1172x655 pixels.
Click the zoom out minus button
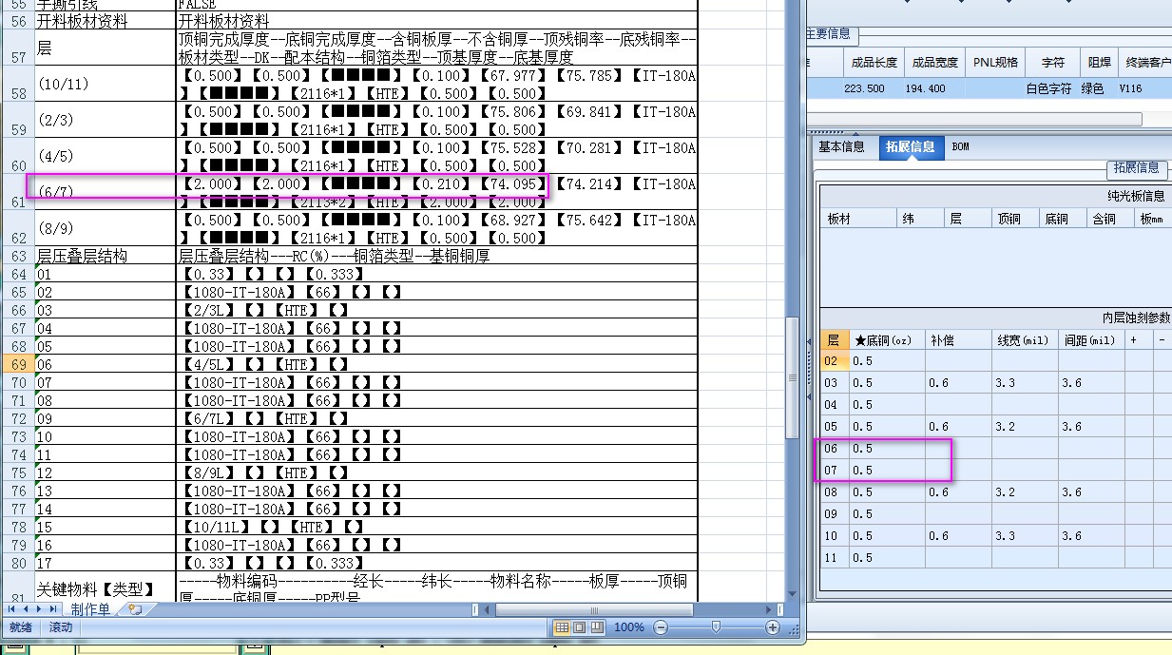click(661, 627)
